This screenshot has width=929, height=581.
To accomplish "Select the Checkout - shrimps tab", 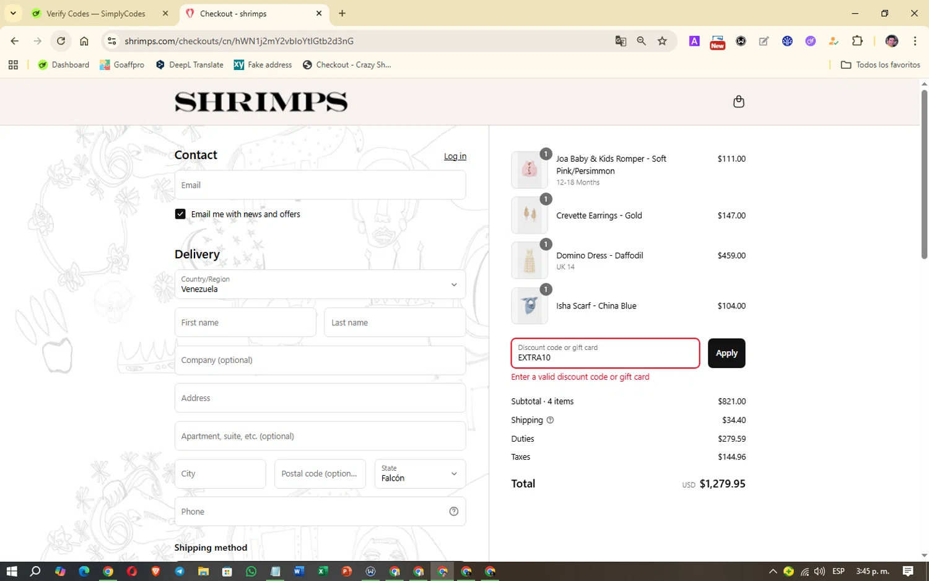I will coord(254,13).
